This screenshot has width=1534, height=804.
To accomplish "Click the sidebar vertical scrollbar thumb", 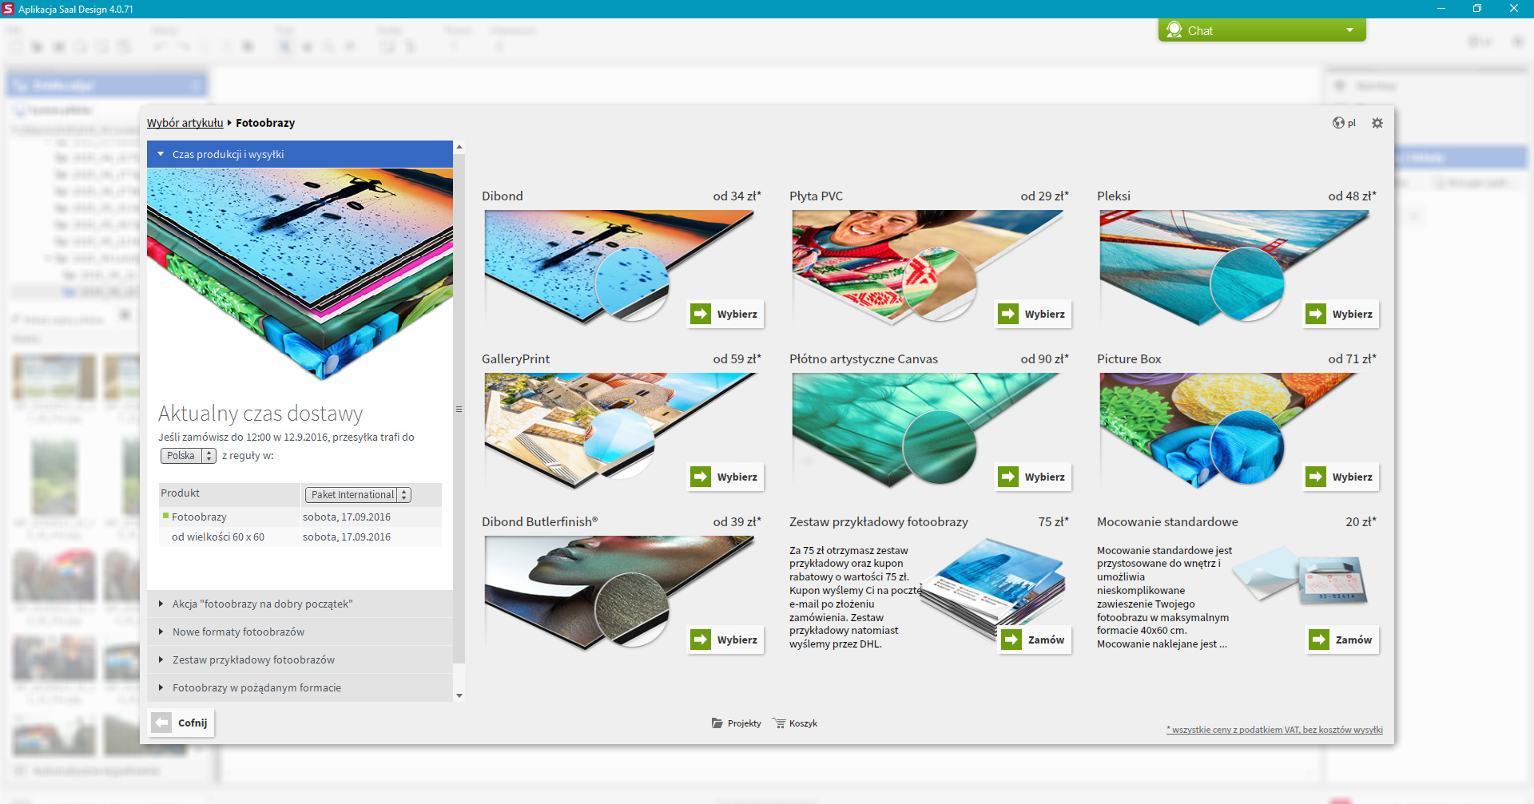I will click(459, 408).
